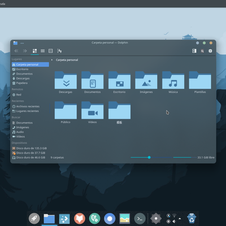Viewport: 226px width, 226px height.
Task: Click the Wi-Fi icon in dock tray
Action: 175,215
